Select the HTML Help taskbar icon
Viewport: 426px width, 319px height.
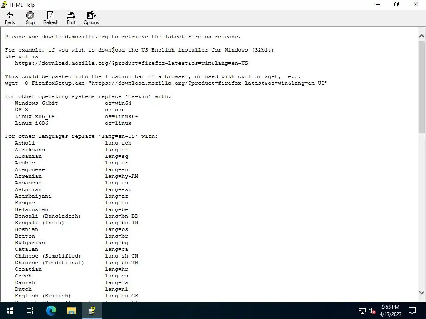tap(92, 311)
